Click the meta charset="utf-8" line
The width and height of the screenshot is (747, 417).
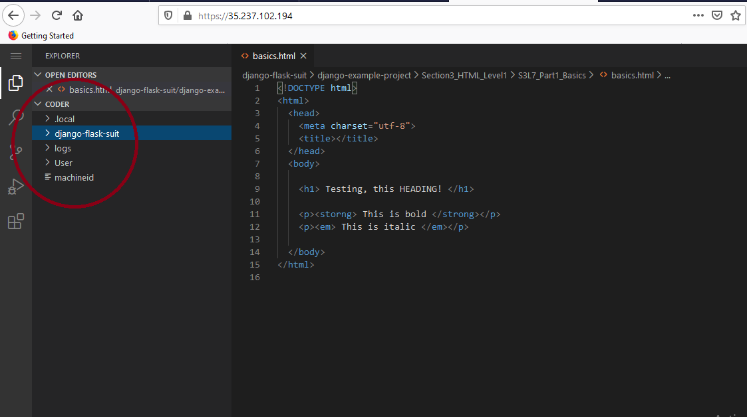tap(357, 126)
